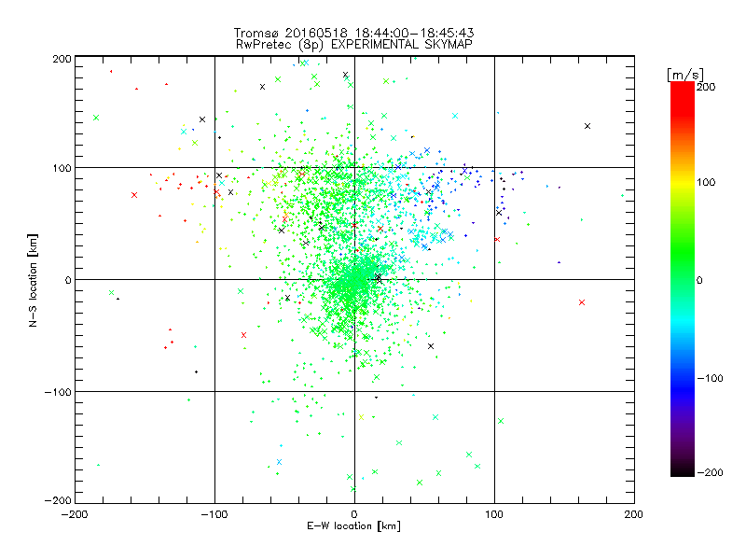The image size is (746, 560).
Task: Click the "E-W location [km]" axis label
Action: click(x=353, y=525)
